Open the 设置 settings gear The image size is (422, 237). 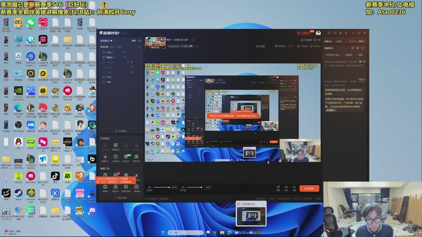click(x=294, y=188)
